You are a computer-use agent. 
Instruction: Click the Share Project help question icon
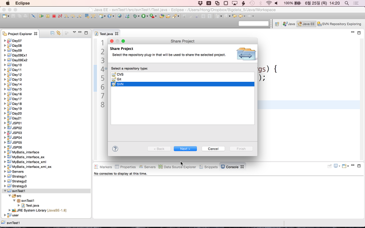115,149
